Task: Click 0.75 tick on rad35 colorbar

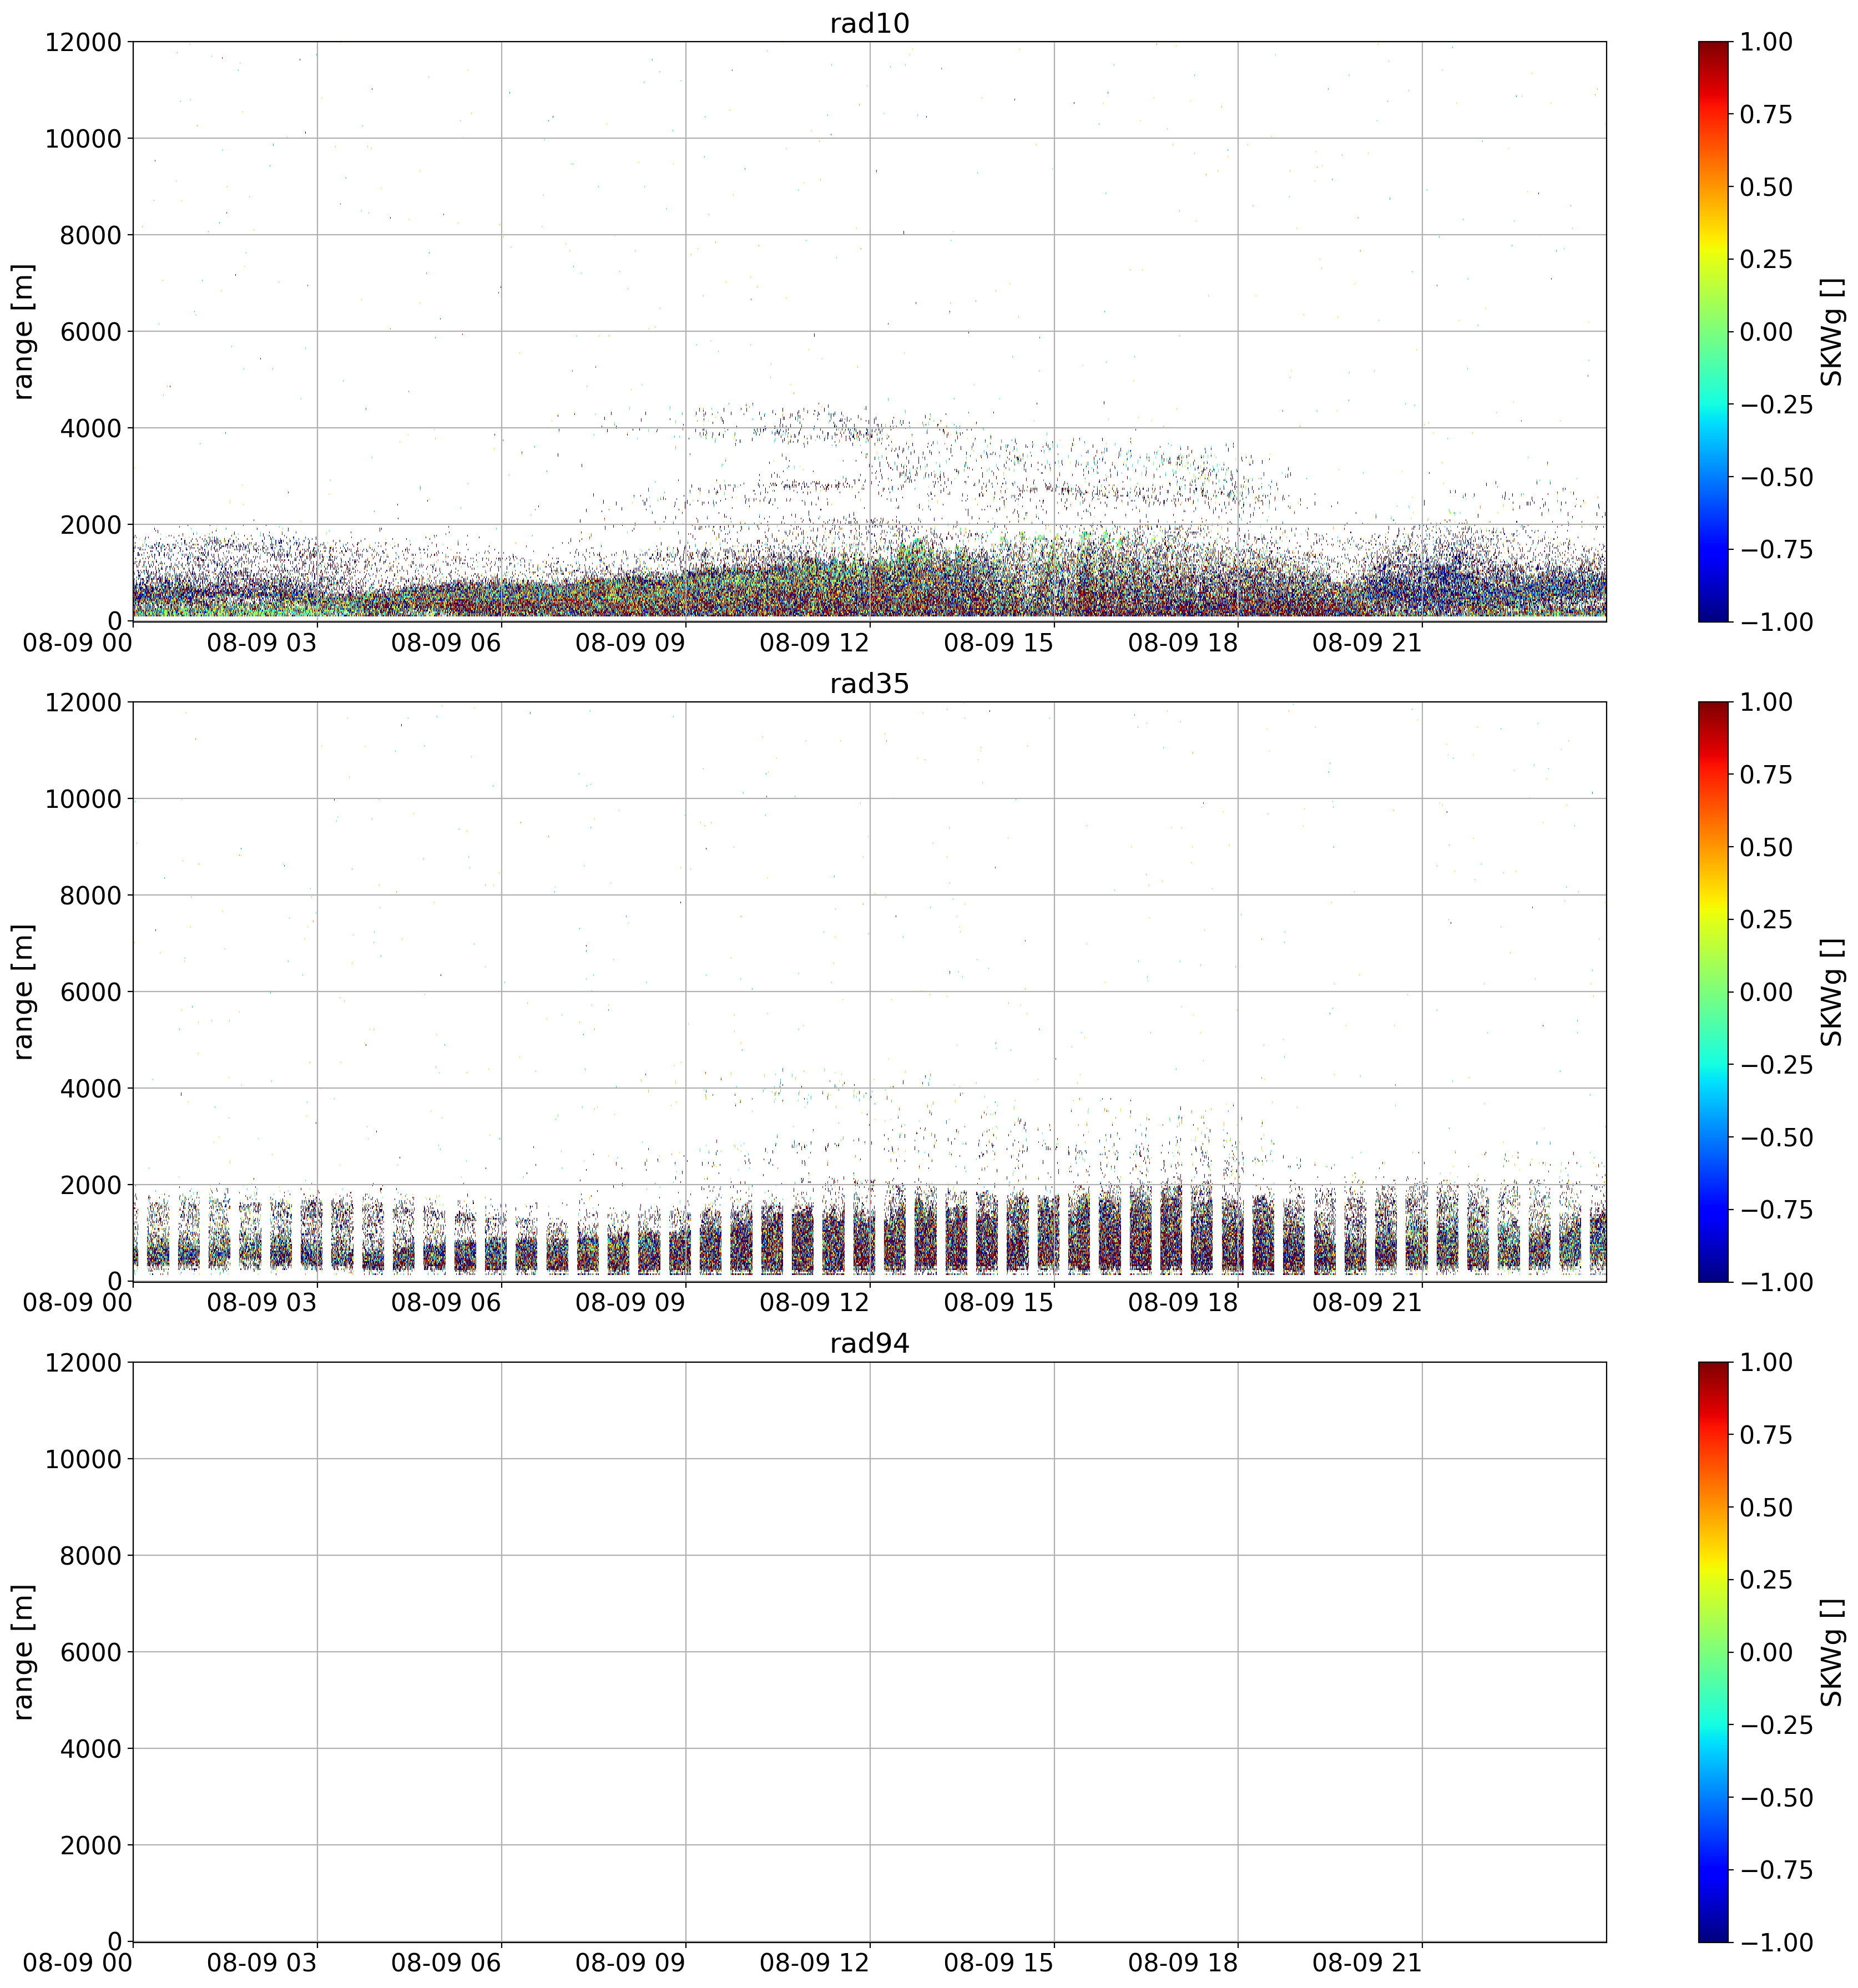Action: [1766, 775]
